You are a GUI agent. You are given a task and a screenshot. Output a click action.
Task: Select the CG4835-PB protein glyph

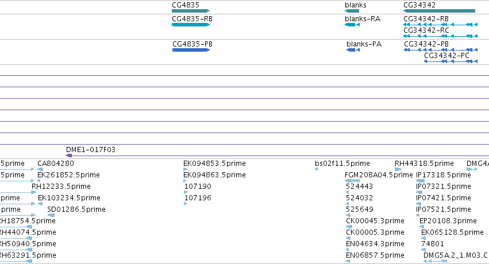point(191,50)
